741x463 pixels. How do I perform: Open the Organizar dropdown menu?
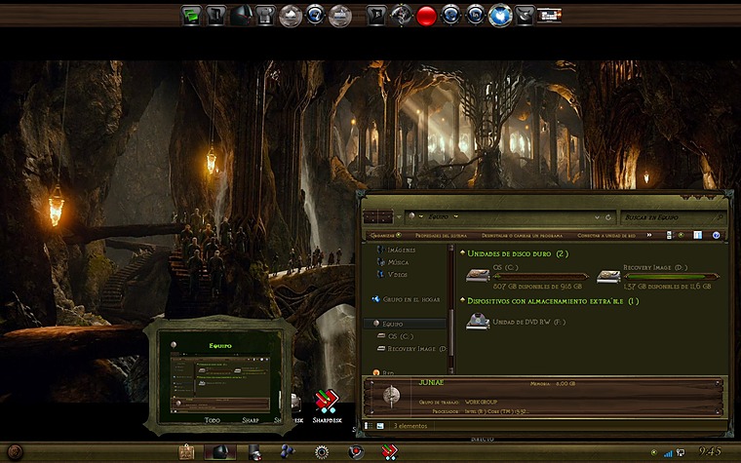(384, 235)
